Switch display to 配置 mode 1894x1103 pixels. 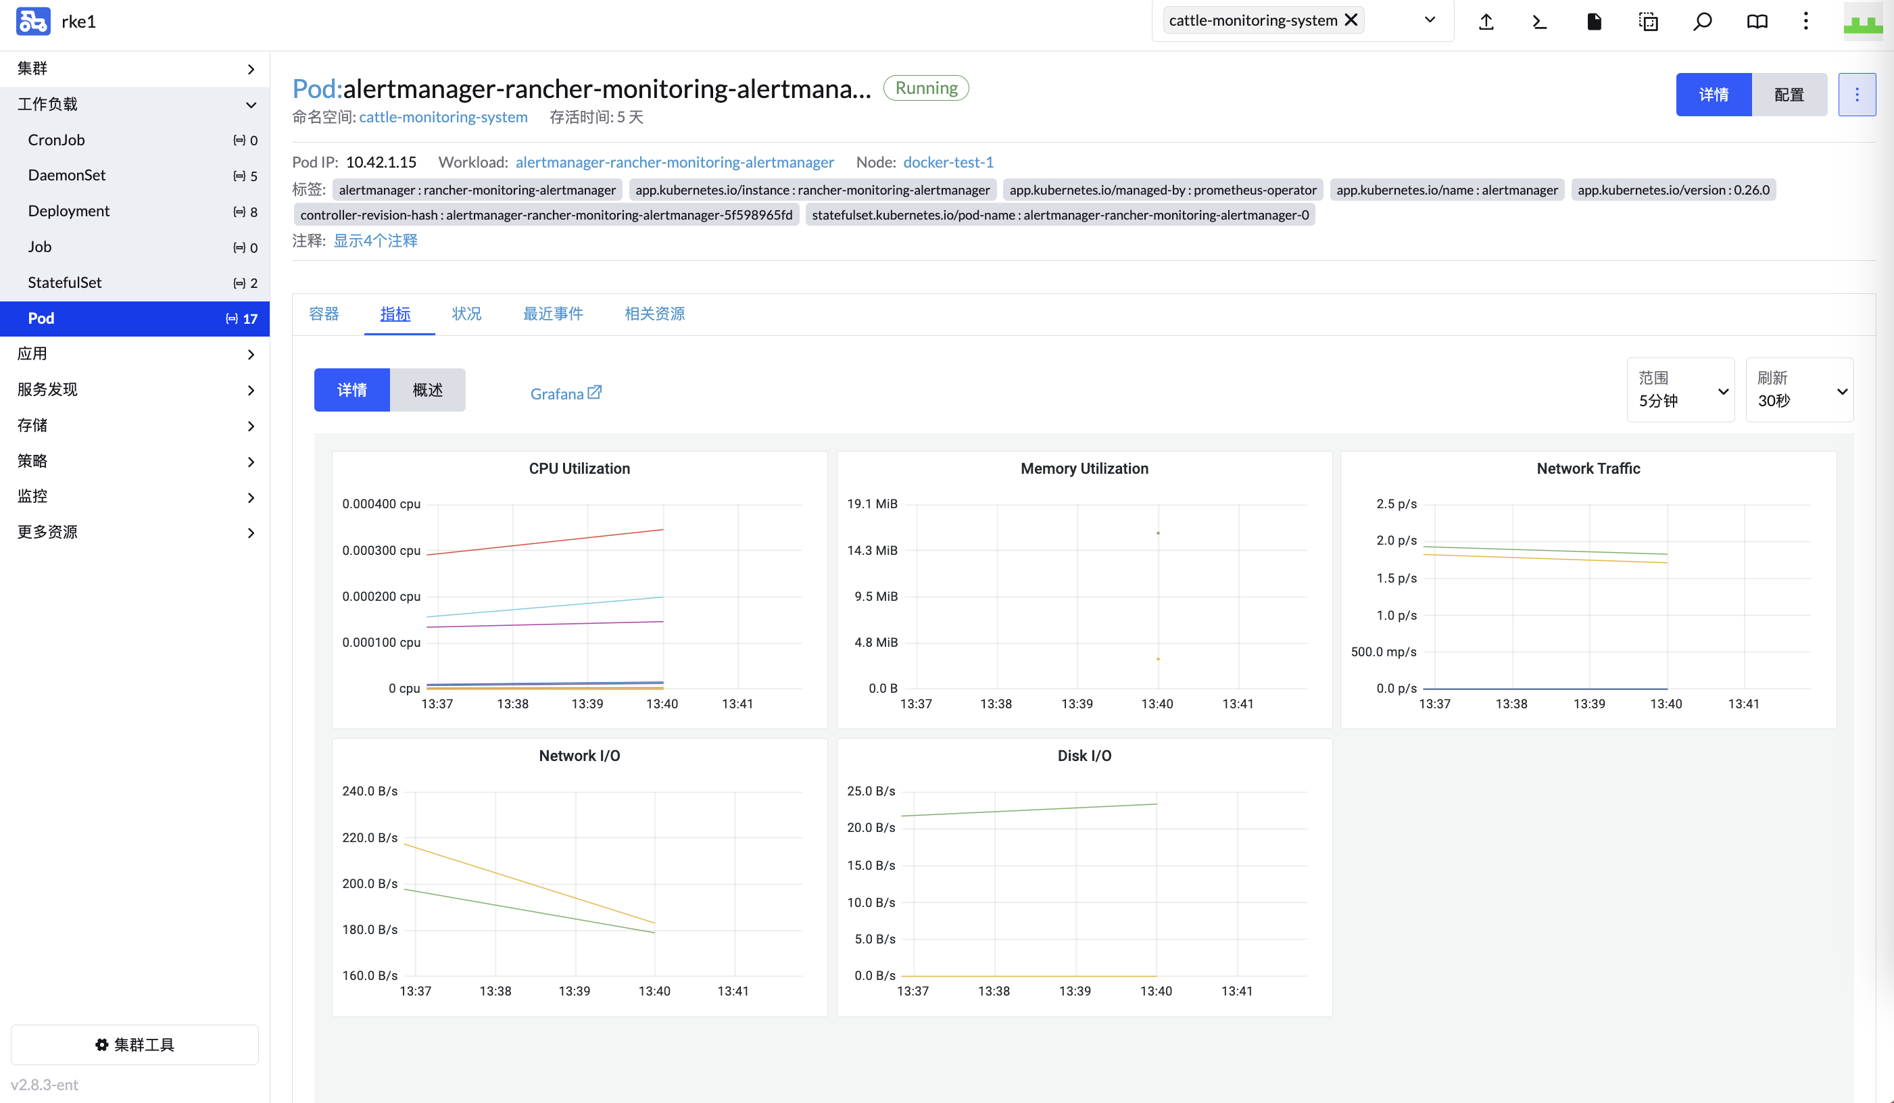tap(1788, 95)
